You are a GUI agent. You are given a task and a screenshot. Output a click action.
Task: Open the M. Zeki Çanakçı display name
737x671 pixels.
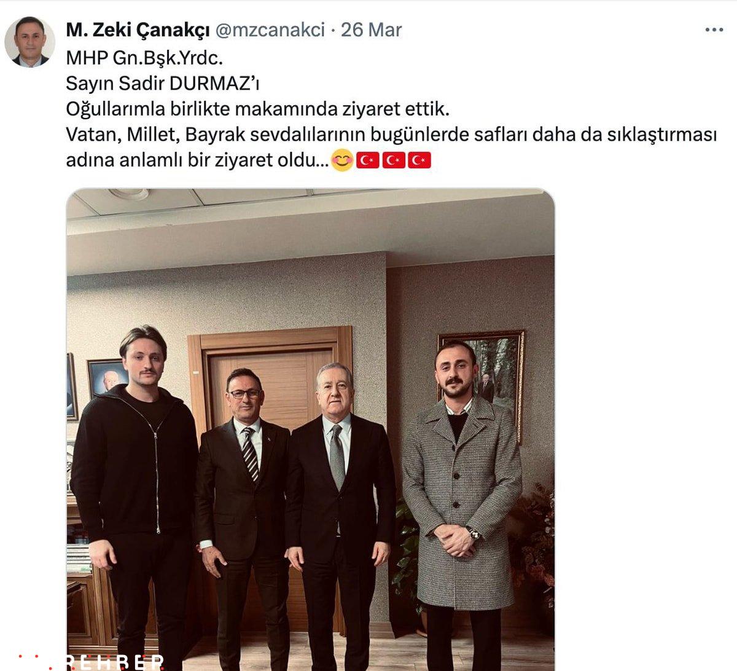pos(138,29)
